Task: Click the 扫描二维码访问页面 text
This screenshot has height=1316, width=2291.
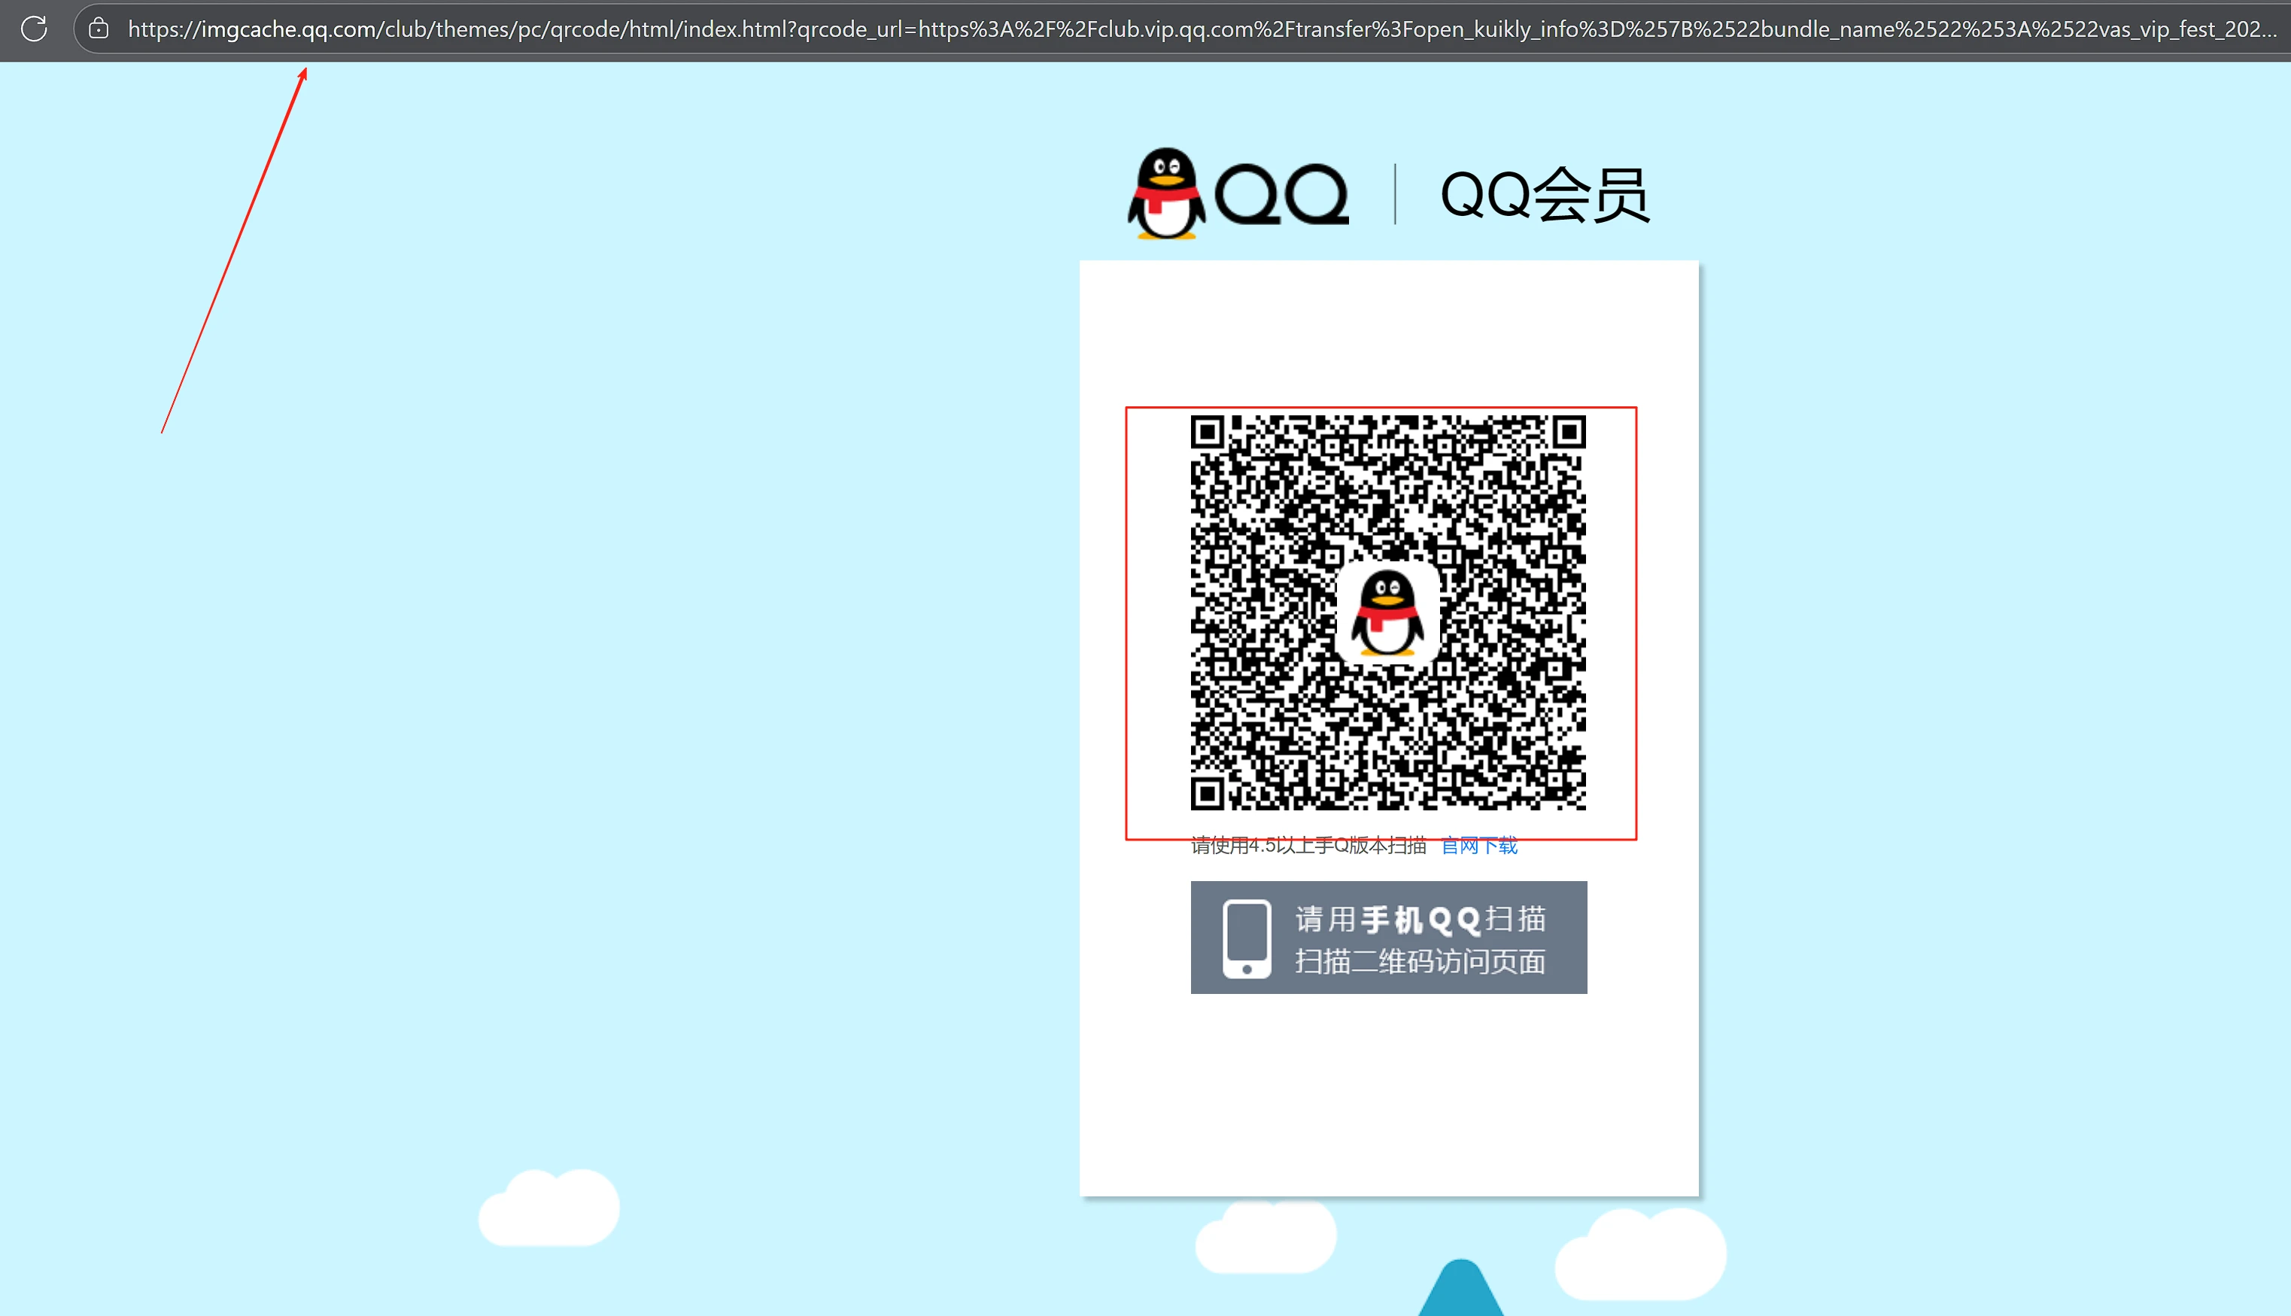Action: pos(1420,961)
